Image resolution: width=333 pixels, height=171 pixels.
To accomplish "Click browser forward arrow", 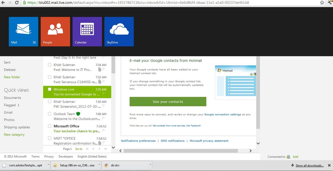I will 10,3.
